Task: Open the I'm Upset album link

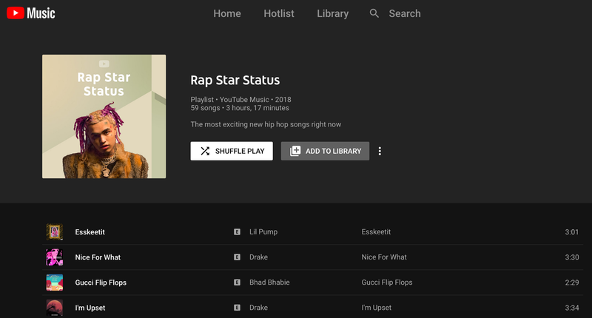Action: [377, 308]
